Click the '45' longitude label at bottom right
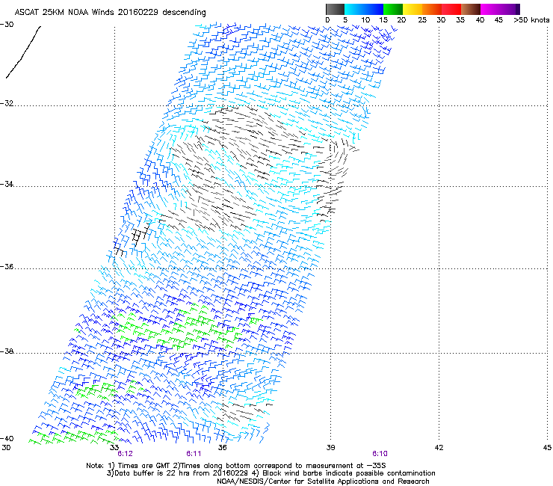553x486 pixels. [547, 448]
